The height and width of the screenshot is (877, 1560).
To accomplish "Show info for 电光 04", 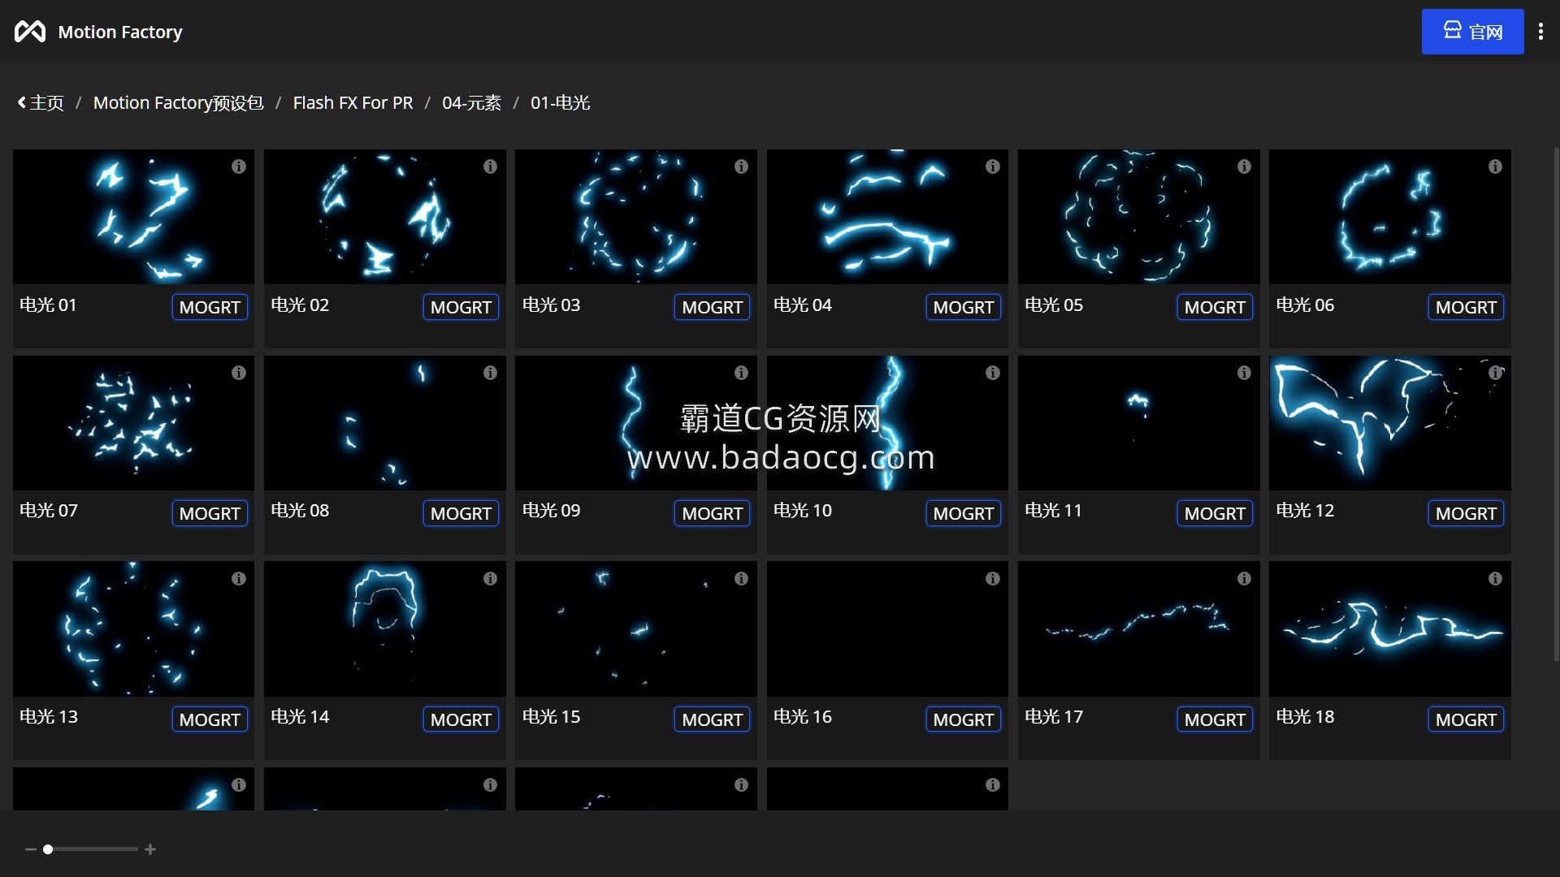I will (x=992, y=166).
